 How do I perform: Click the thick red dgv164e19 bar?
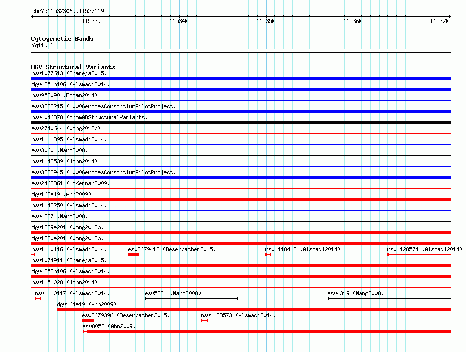coord(254,310)
